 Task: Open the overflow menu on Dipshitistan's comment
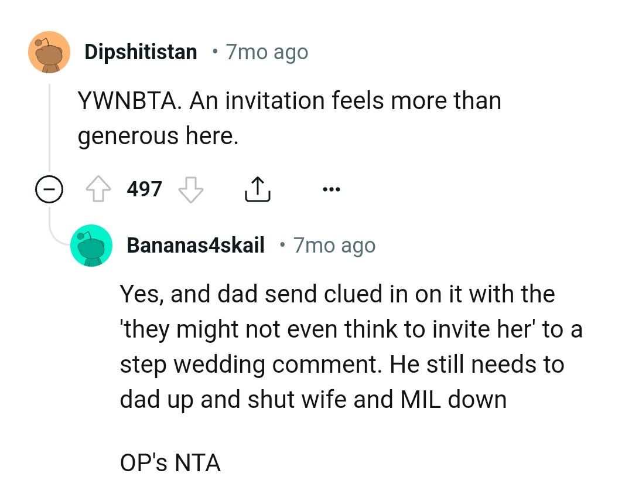332,188
